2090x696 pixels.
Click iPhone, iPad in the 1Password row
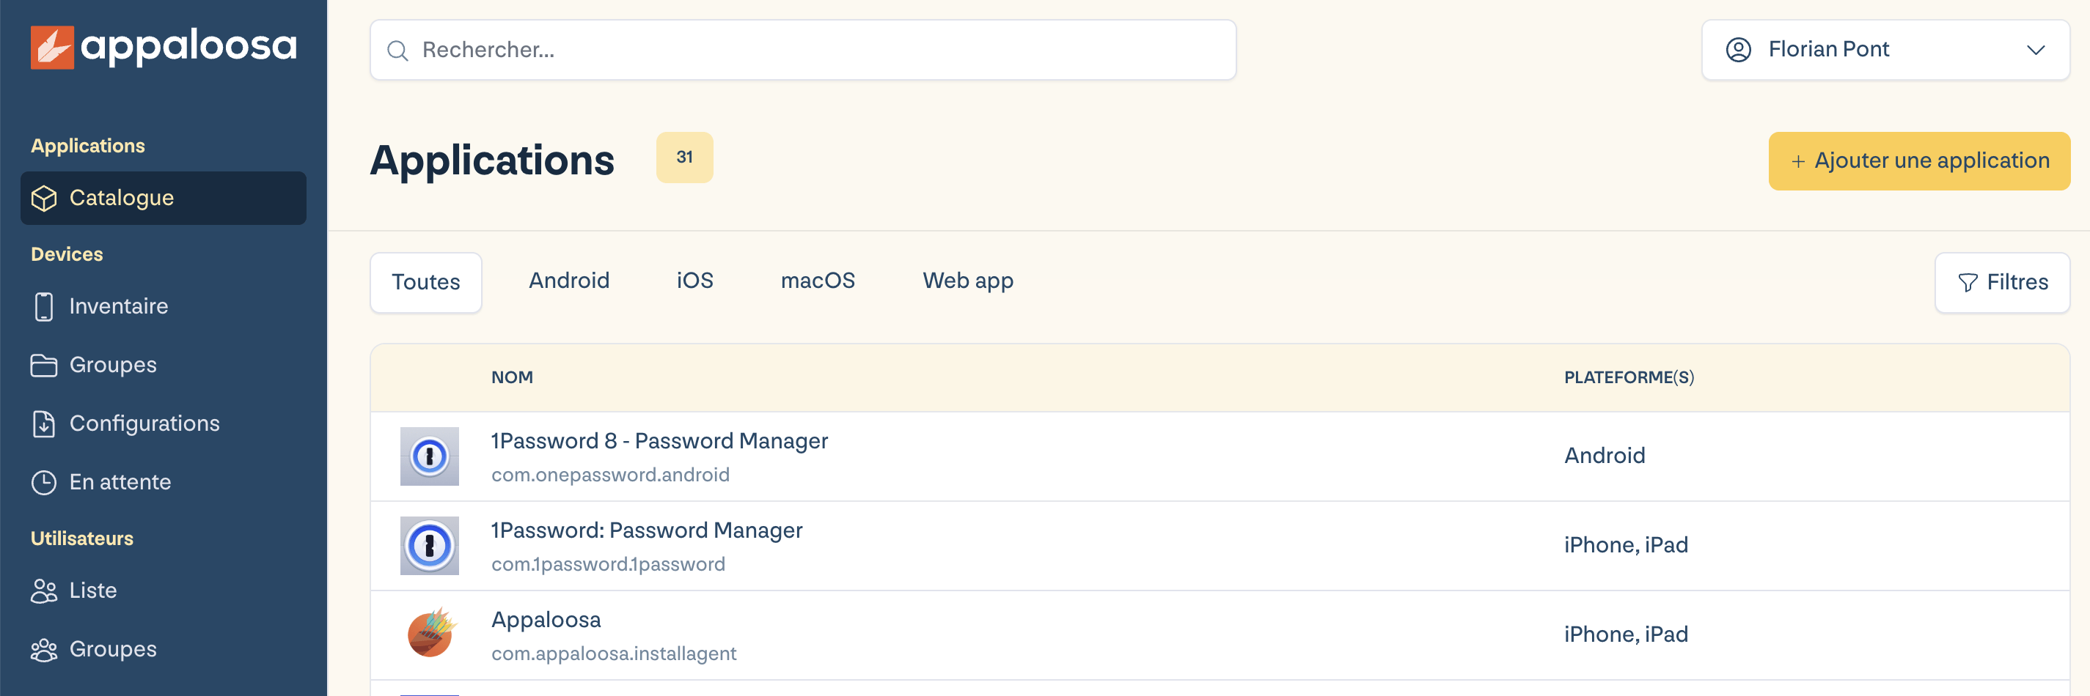[x=1625, y=545]
